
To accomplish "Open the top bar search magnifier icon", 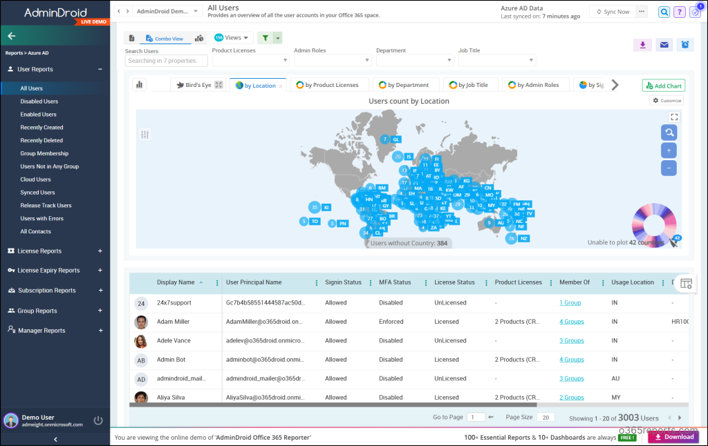I will click(x=664, y=12).
